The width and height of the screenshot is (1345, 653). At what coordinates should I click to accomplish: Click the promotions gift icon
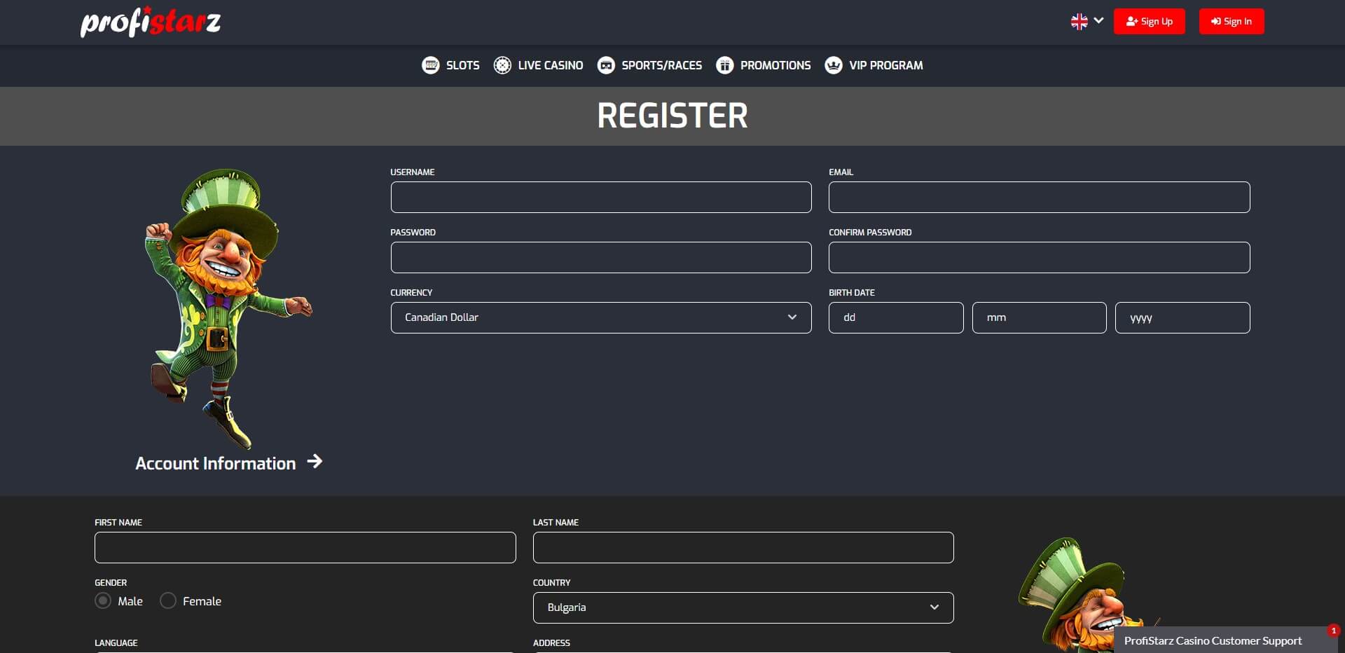click(x=725, y=65)
